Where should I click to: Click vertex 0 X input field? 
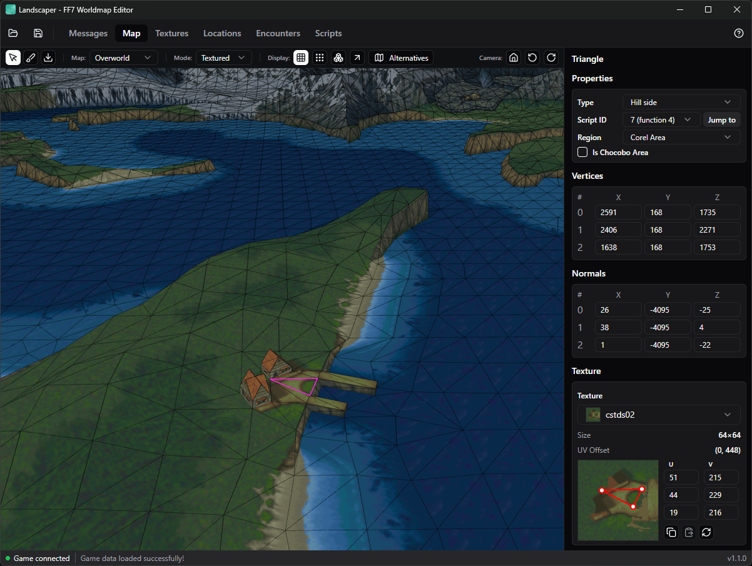coord(618,212)
